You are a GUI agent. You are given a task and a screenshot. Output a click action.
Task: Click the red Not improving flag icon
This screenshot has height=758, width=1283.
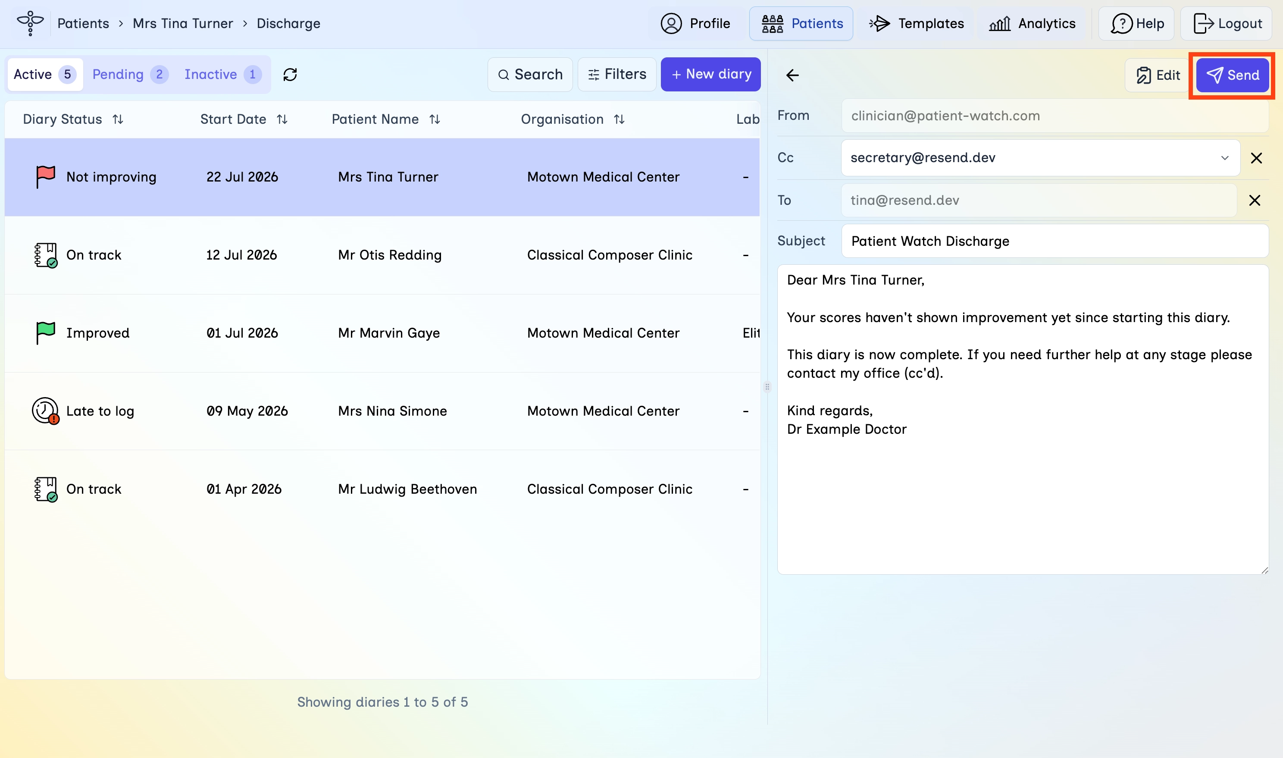(x=45, y=177)
